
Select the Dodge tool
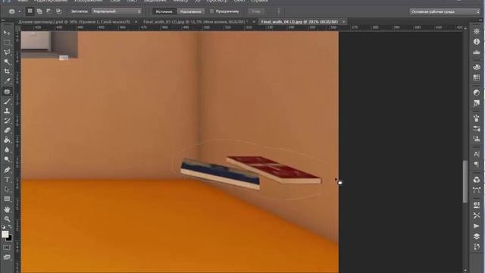[7, 159]
